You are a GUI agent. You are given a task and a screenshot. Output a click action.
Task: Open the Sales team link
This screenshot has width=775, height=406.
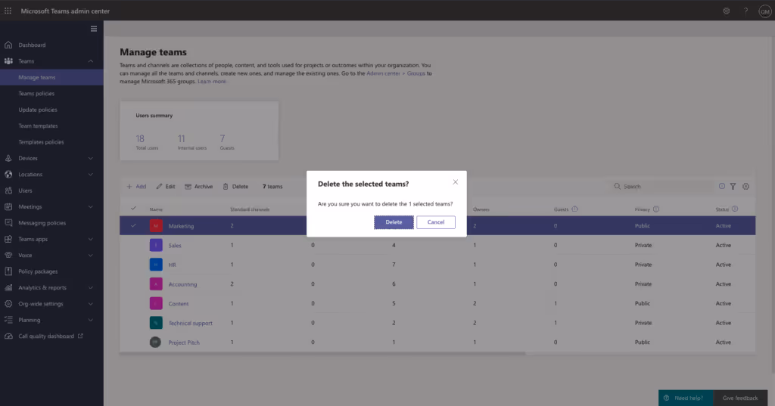point(175,246)
